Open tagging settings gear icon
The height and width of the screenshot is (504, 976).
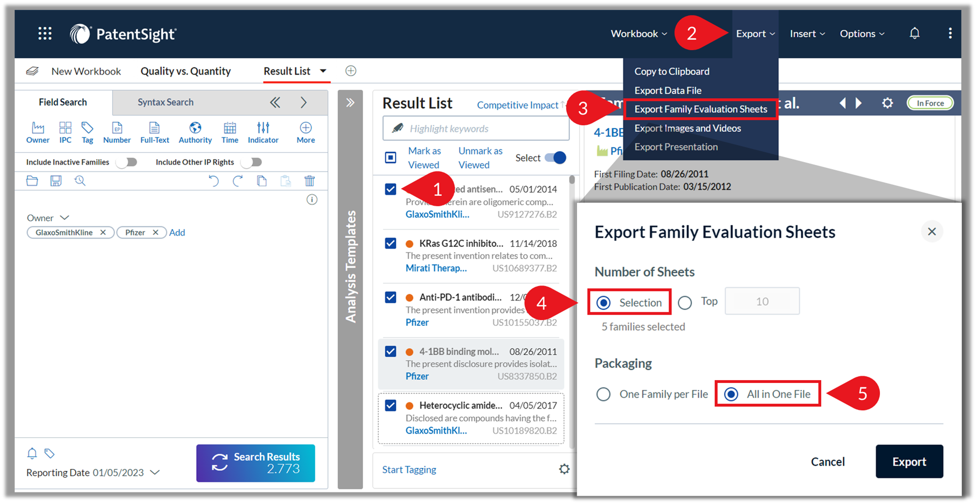tap(564, 469)
